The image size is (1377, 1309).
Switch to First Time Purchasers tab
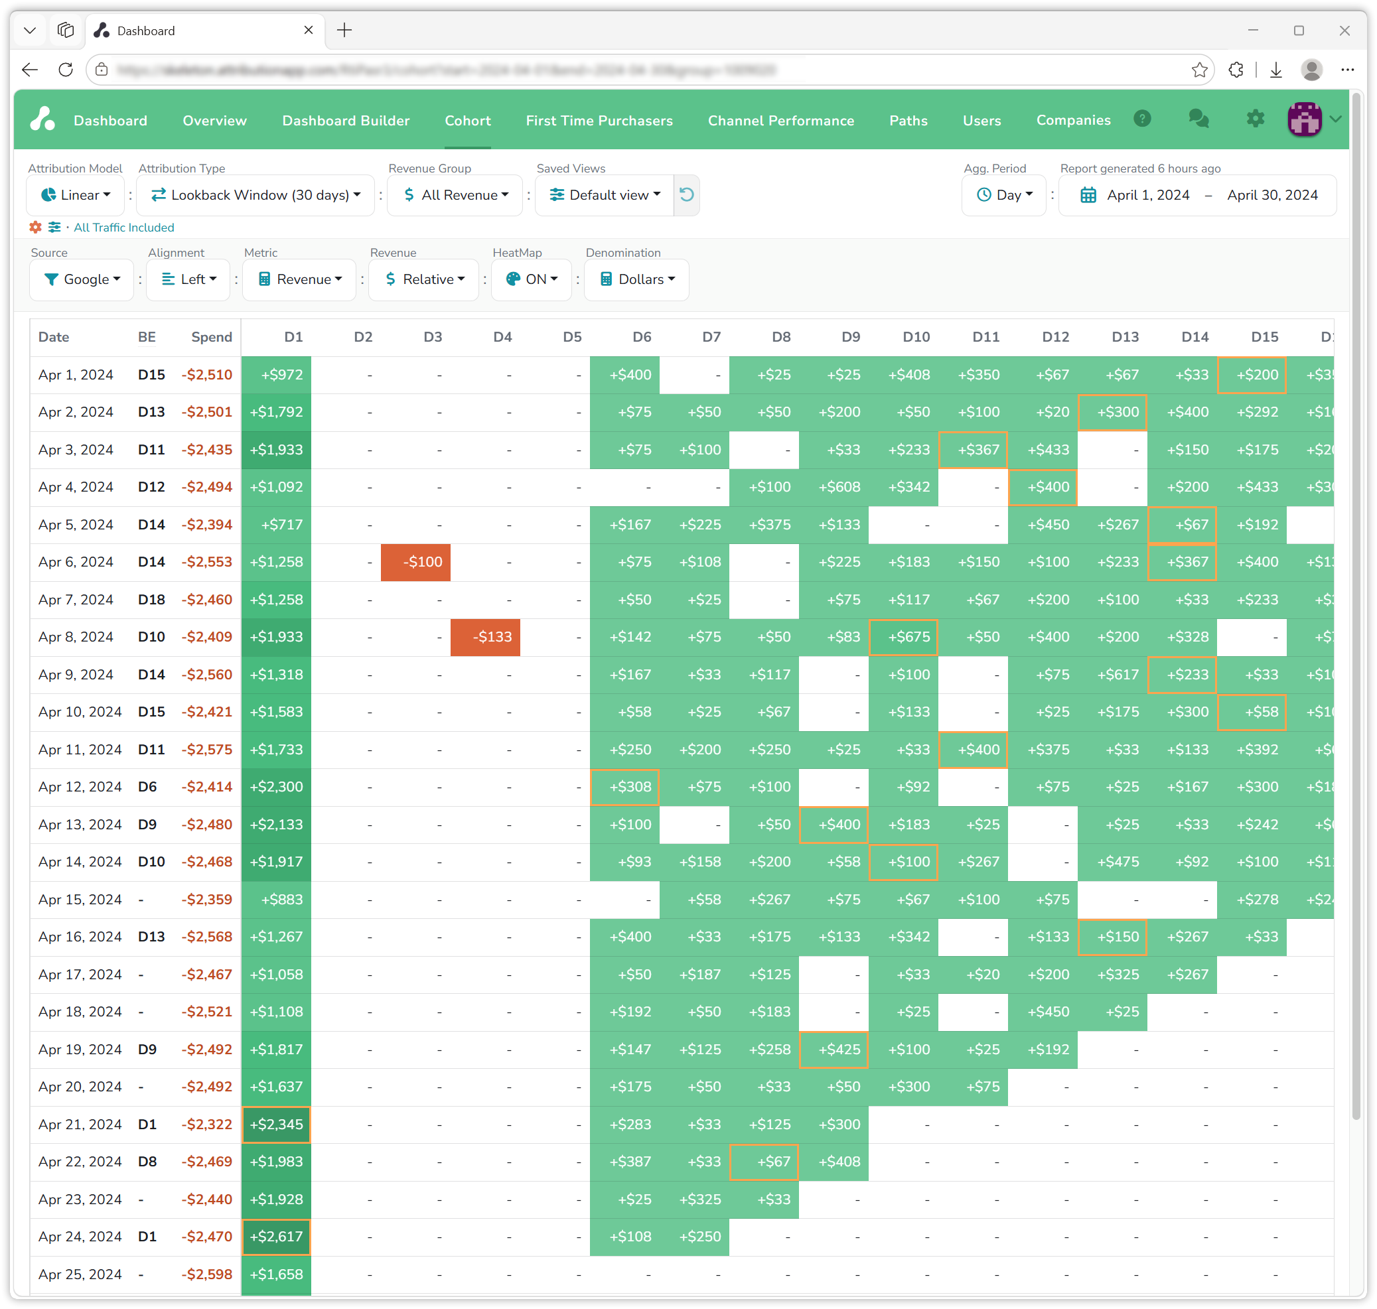click(599, 121)
